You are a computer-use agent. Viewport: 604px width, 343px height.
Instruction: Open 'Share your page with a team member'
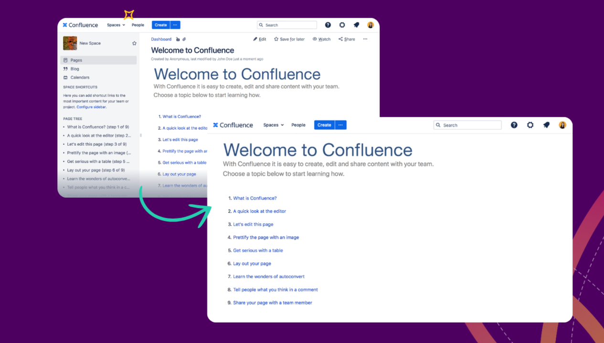[273, 303]
